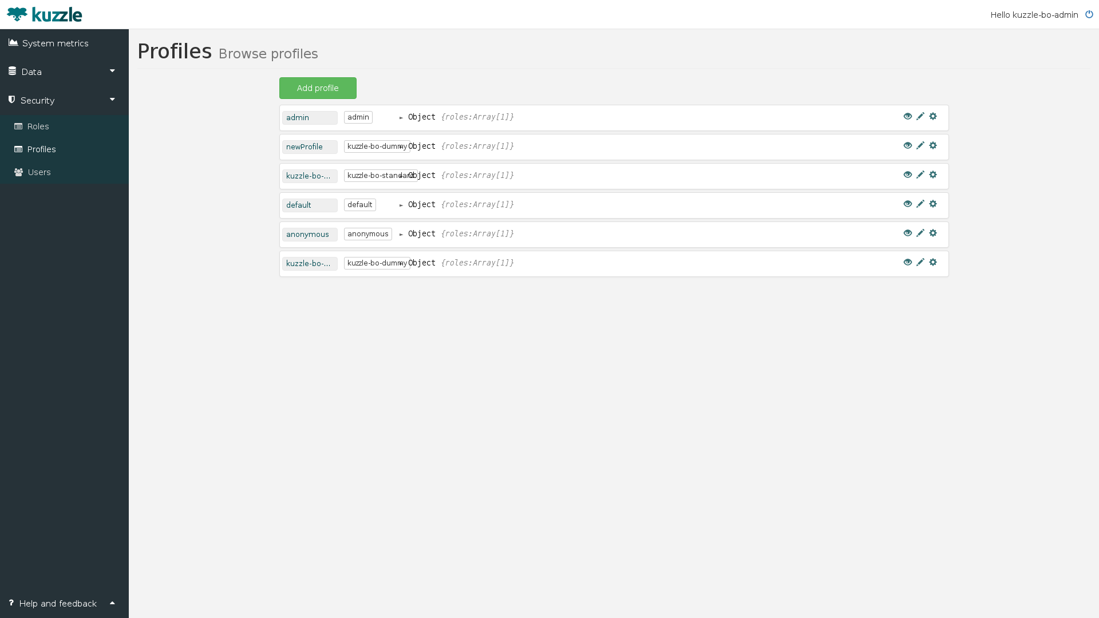Screen dimensions: 1099x618
Task: Open the gear options for the default profile
Action: [933, 204]
